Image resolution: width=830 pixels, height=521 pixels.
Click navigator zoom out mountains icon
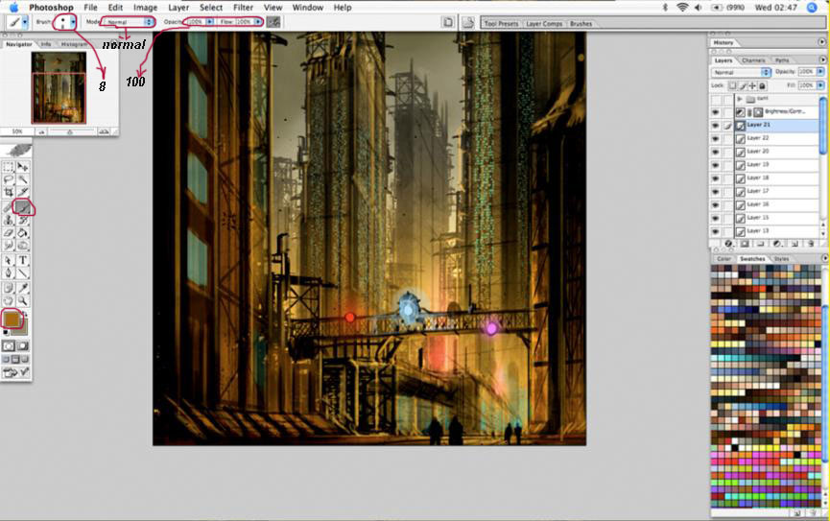click(x=41, y=131)
